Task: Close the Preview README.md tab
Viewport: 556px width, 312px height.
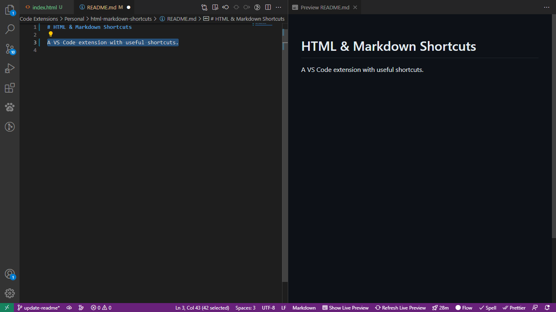Action: (355, 7)
